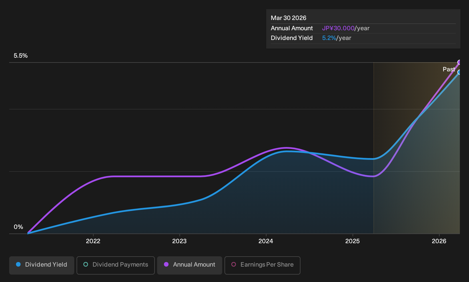Viewport: 469px width, 282px height.
Task: Click the 2024 x-axis label
Action: point(266,241)
